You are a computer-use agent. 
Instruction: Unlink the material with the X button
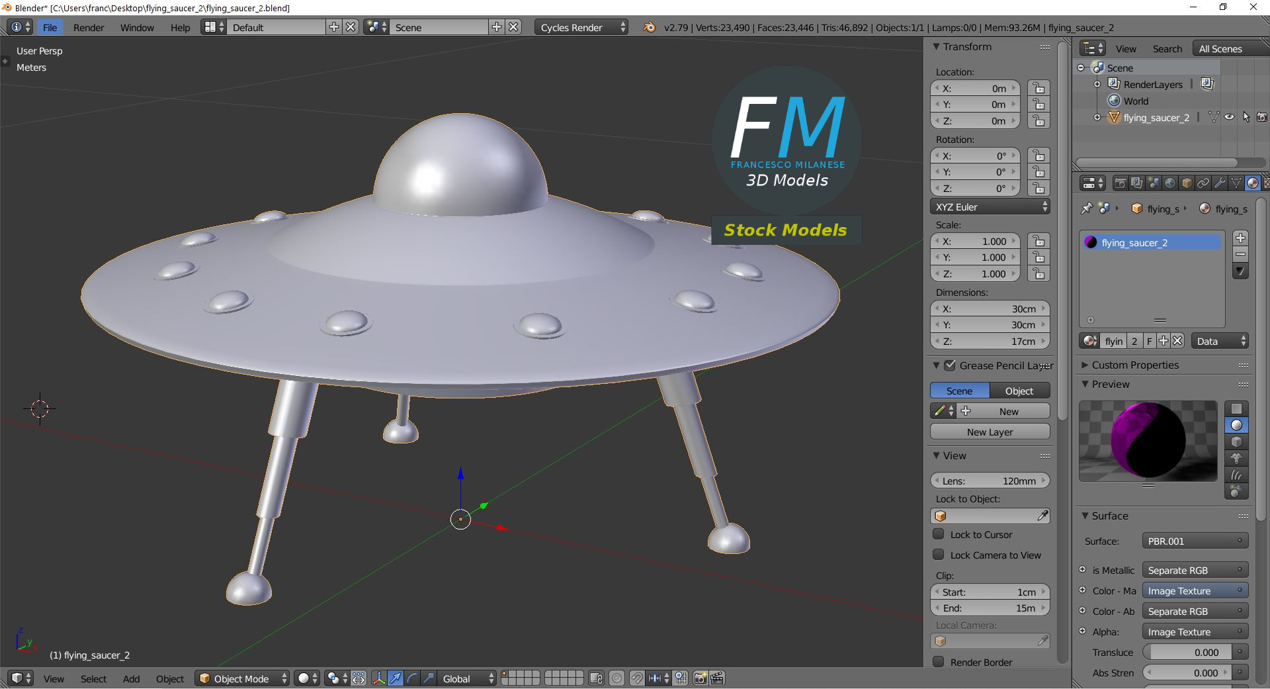click(1177, 341)
